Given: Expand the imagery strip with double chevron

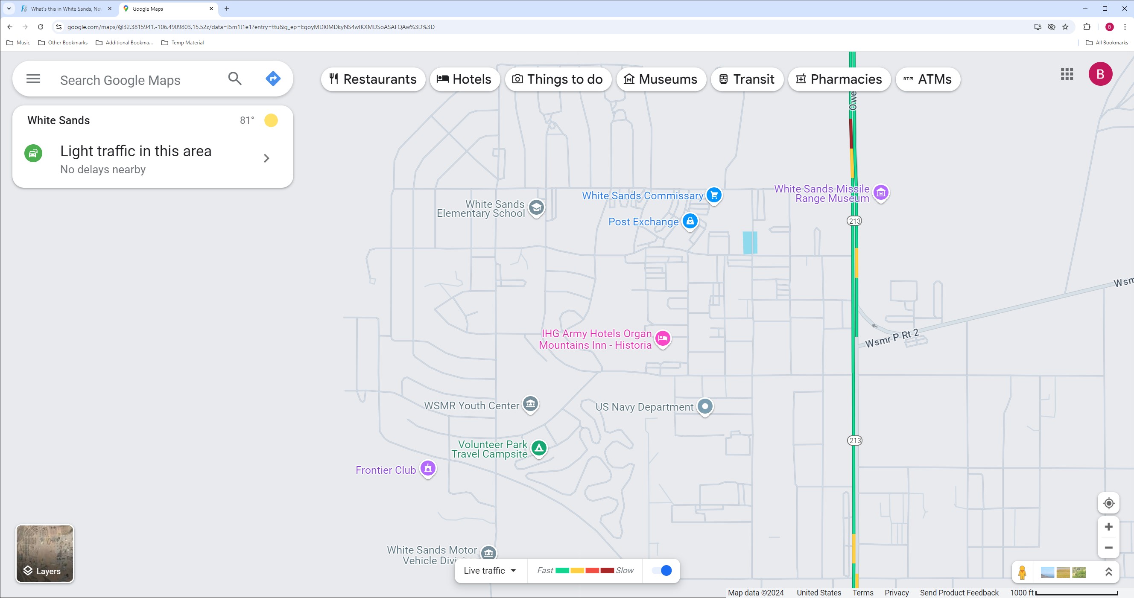Looking at the screenshot, I should point(1108,572).
